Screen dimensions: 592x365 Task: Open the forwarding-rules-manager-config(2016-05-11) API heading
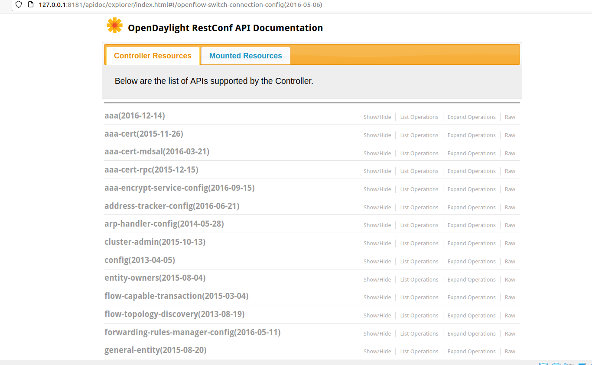(192, 333)
